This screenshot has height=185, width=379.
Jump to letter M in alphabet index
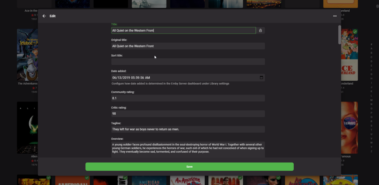click(x=371, y=100)
